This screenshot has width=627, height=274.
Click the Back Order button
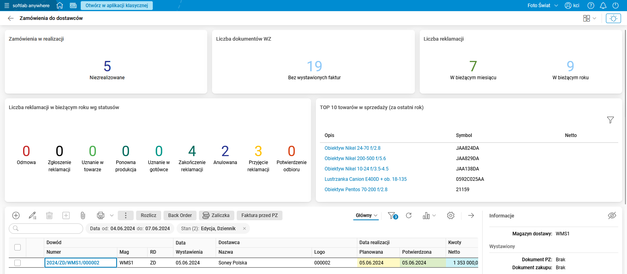tap(180, 215)
